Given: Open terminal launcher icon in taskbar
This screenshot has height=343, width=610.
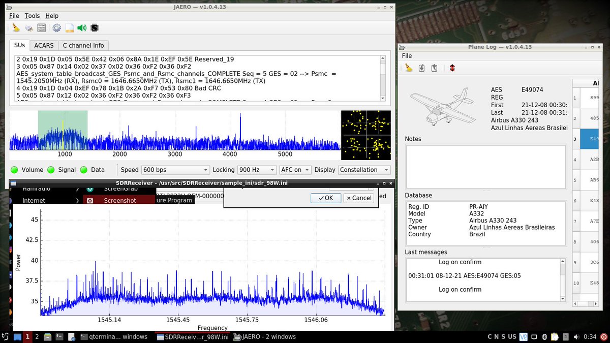Looking at the screenshot, I should pos(59,336).
